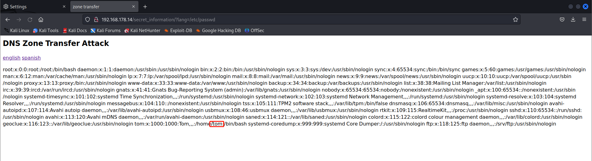Select the zone transfer tab
Image resolution: width=592 pixels, height=161 pixels.
pos(104,6)
